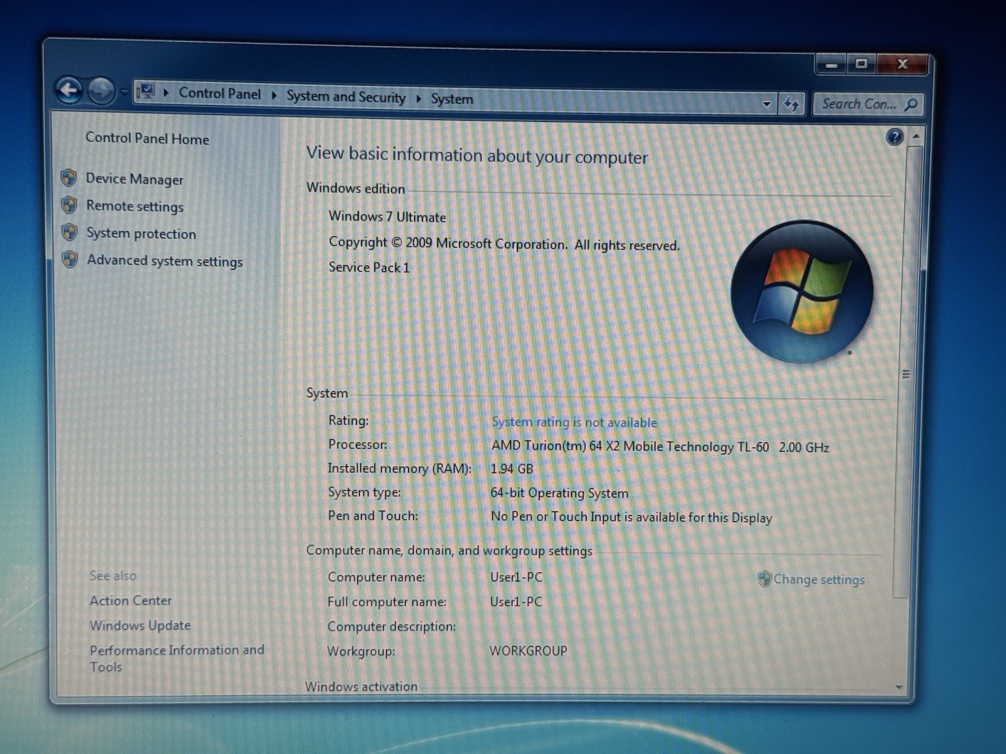Click the vertical scrollbar thumb

click(907, 373)
